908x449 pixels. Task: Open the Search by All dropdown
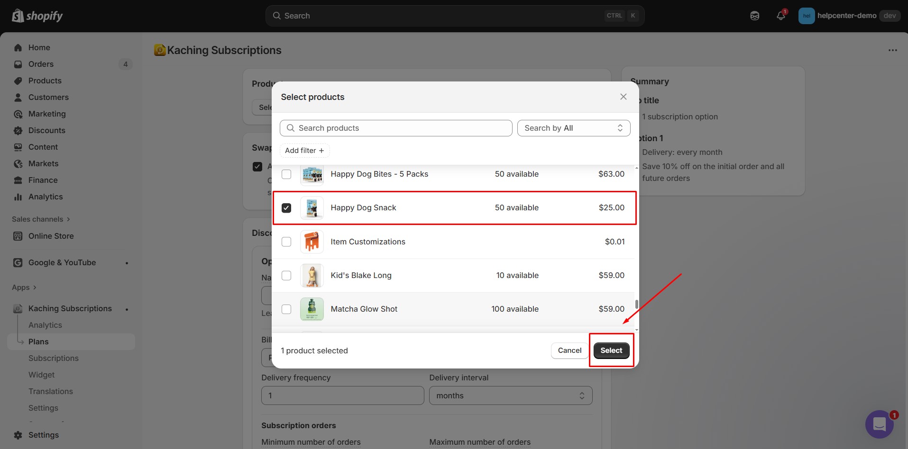tap(574, 128)
